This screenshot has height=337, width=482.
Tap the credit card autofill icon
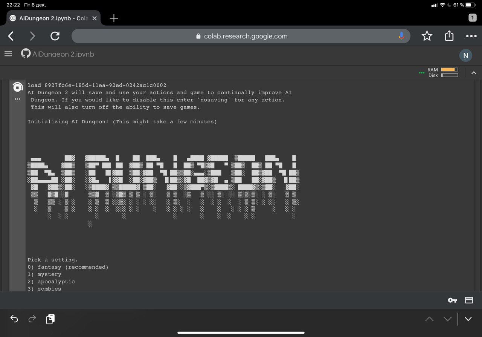pos(469,300)
